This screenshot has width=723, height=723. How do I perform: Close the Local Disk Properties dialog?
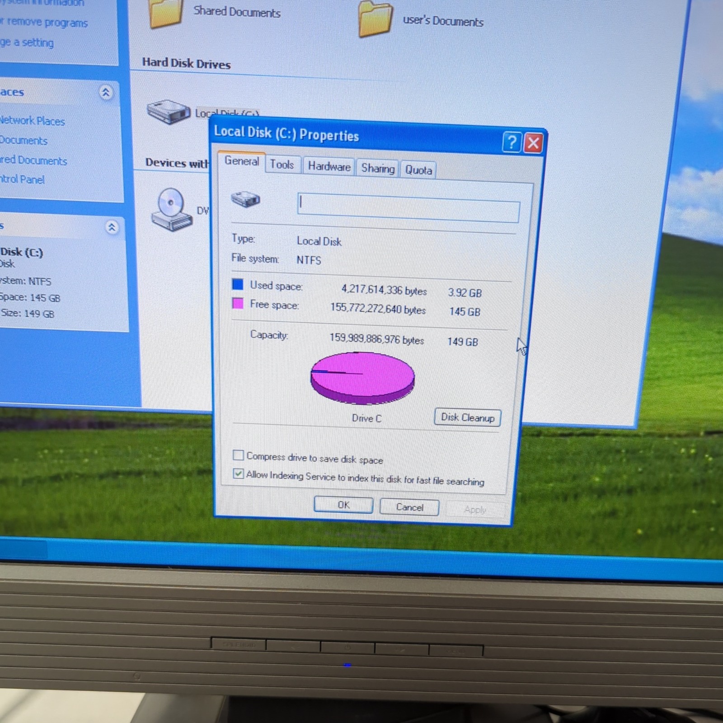[x=533, y=143]
